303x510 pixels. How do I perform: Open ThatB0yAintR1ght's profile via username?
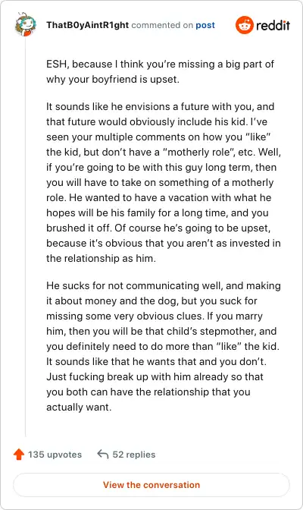point(87,25)
